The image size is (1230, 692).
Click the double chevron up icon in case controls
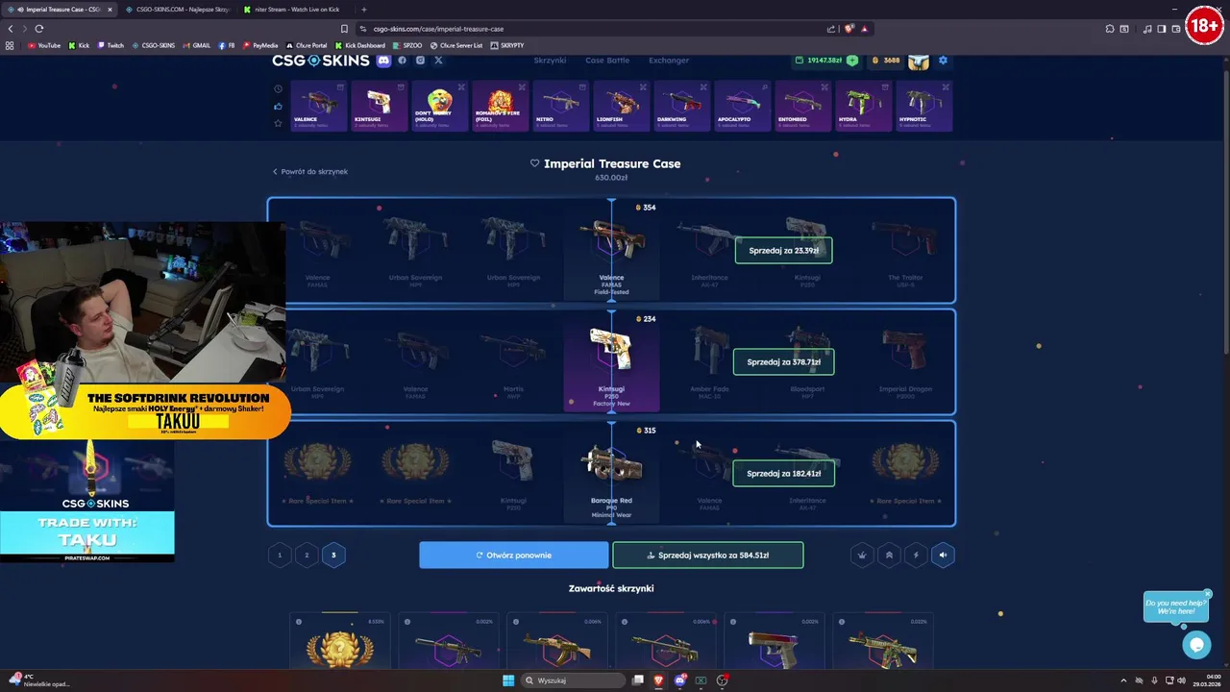point(889,555)
